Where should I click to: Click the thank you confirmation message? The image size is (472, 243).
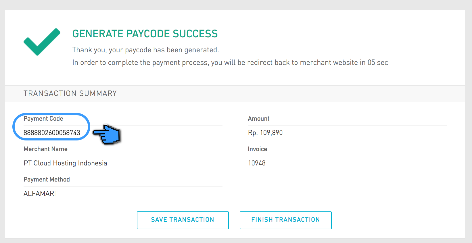click(x=145, y=50)
